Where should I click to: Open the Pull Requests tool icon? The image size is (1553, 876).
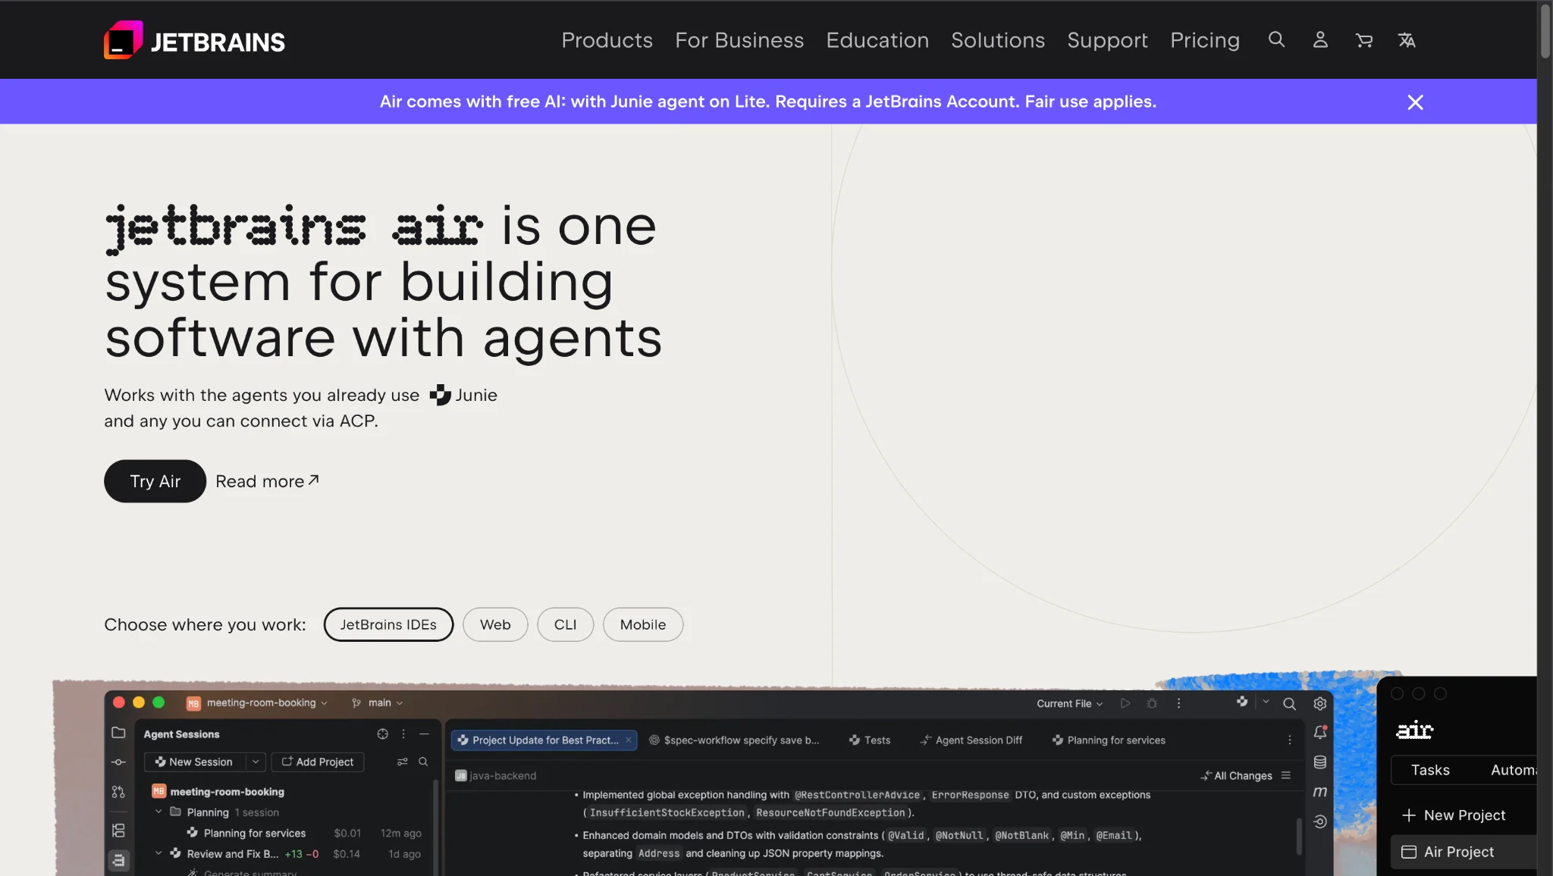click(118, 792)
